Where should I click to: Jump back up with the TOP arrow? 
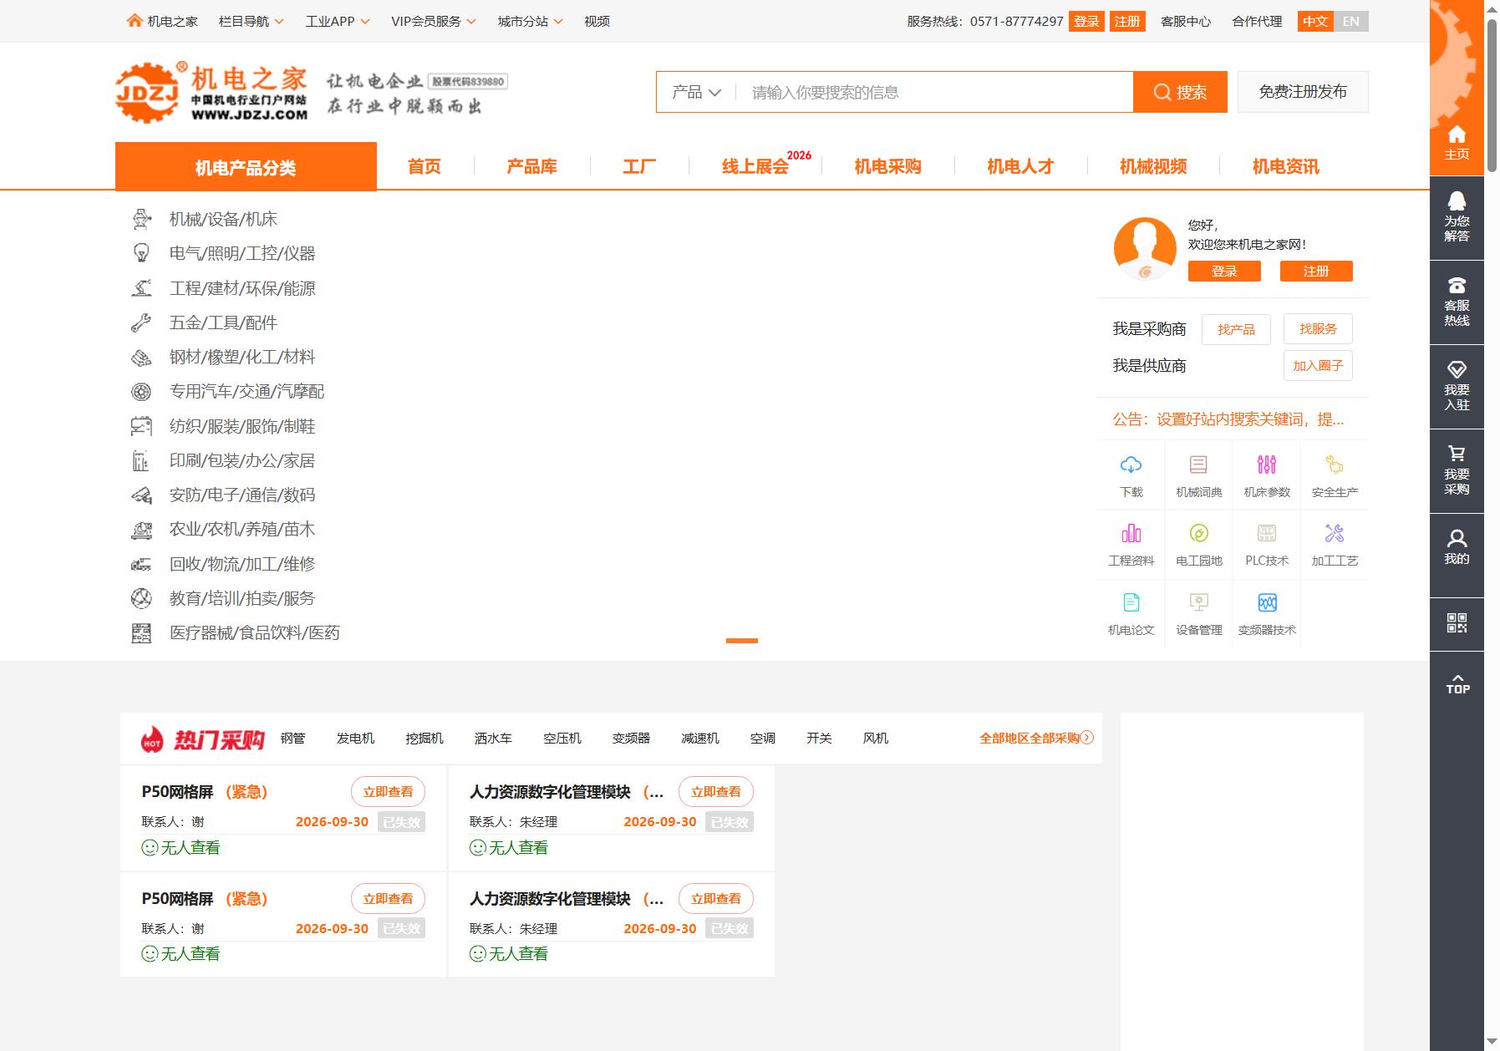1457,684
